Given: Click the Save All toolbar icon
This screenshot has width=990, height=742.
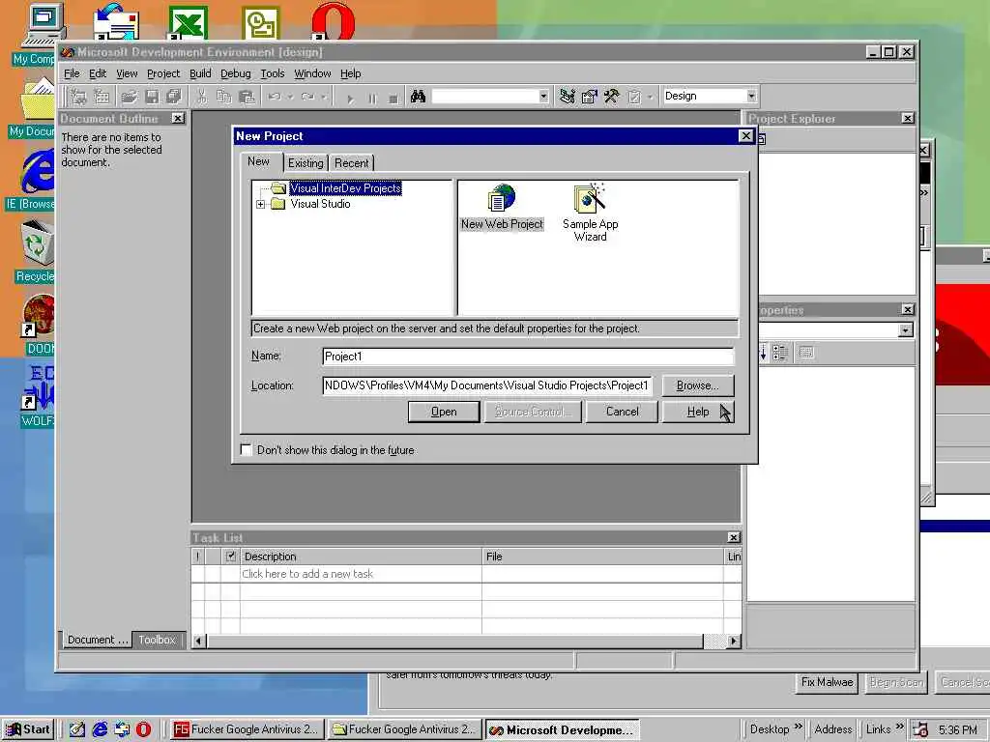Looking at the screenshot, I should pos(174,97).
